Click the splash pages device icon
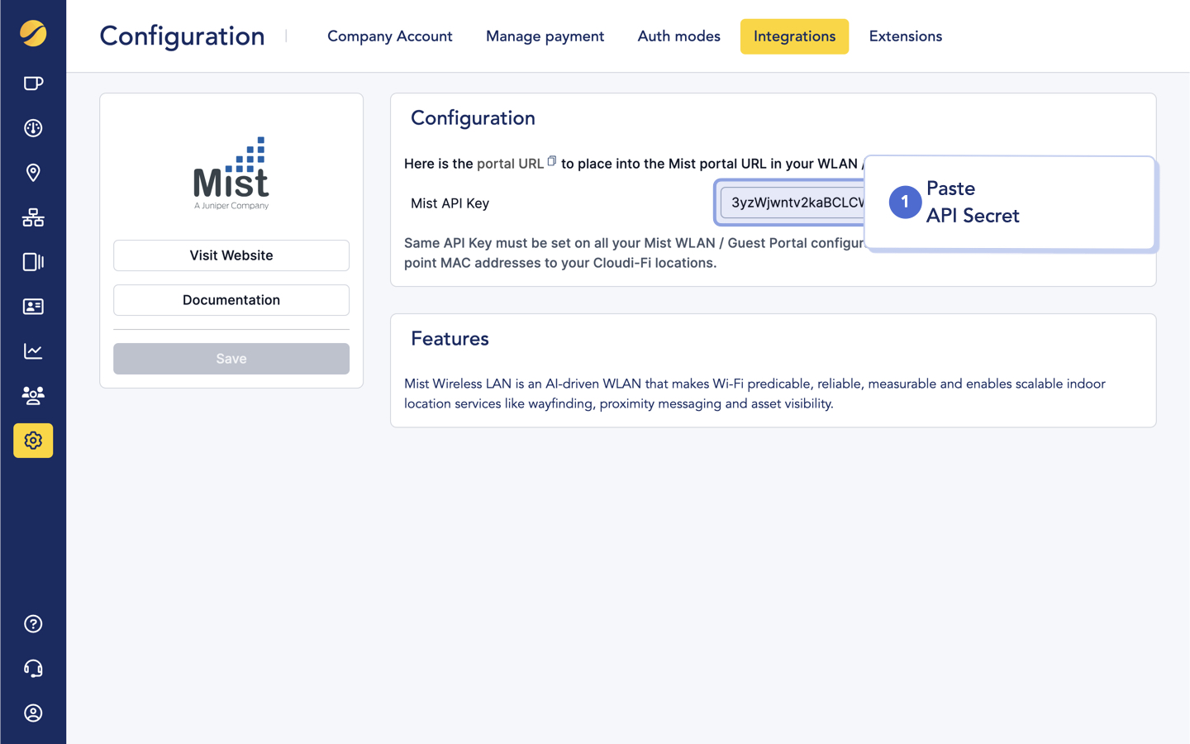This screenshot has width=1190, height=744. (33, 262)
